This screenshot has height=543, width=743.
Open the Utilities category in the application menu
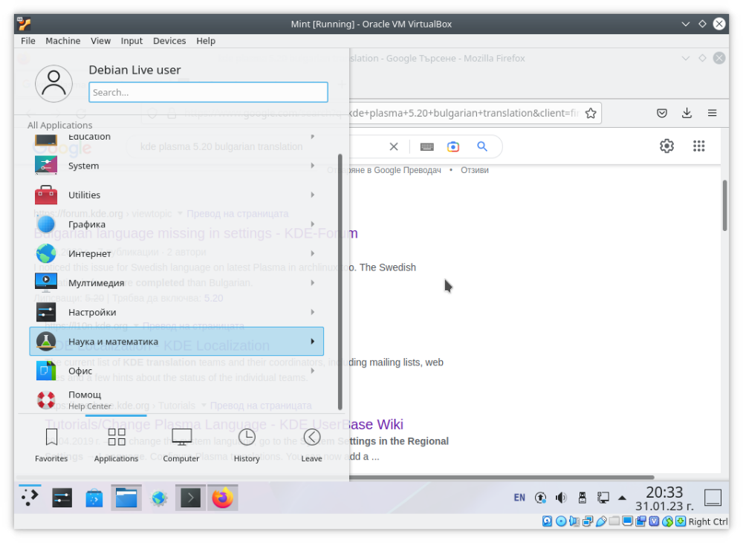pyautogui.click(x=176, y=195)
